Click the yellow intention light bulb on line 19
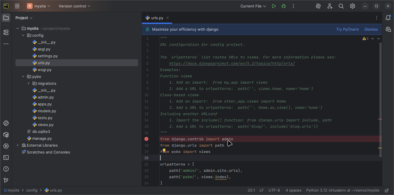Image resolution: width=394 pixels, height=195 pixels. click(x=164, y=150)
